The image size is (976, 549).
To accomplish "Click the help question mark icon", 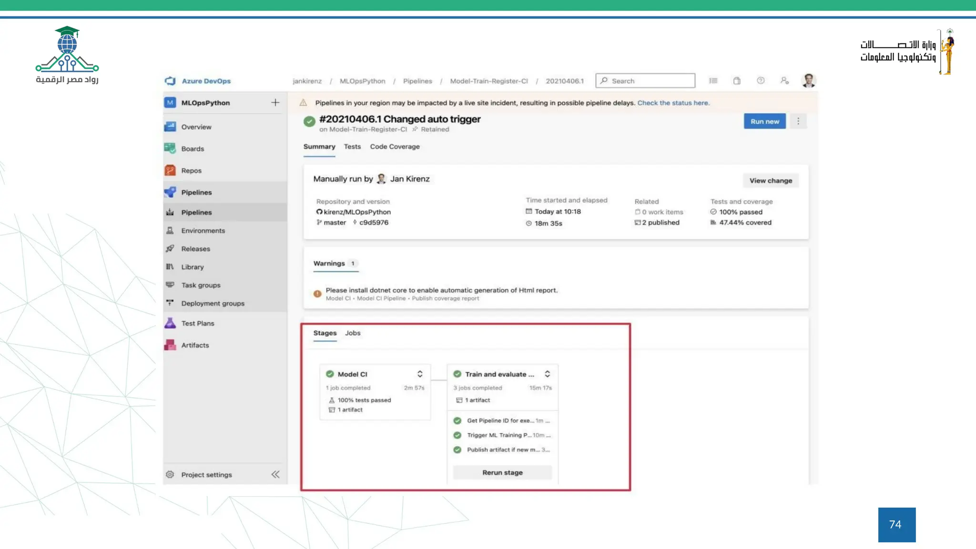I will click(761, 81).
